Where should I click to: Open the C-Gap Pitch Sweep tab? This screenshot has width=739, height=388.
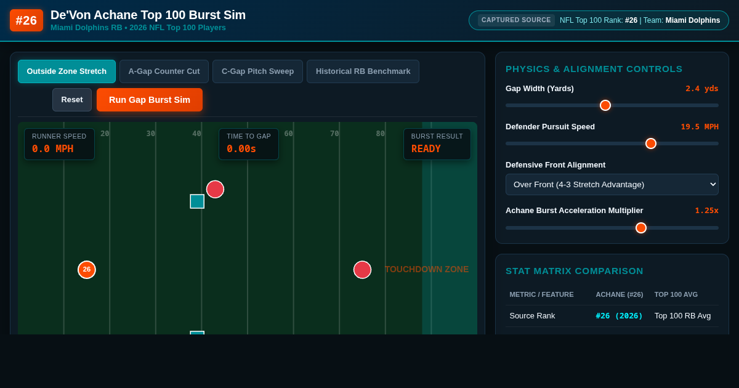click(x=257, y=71)
